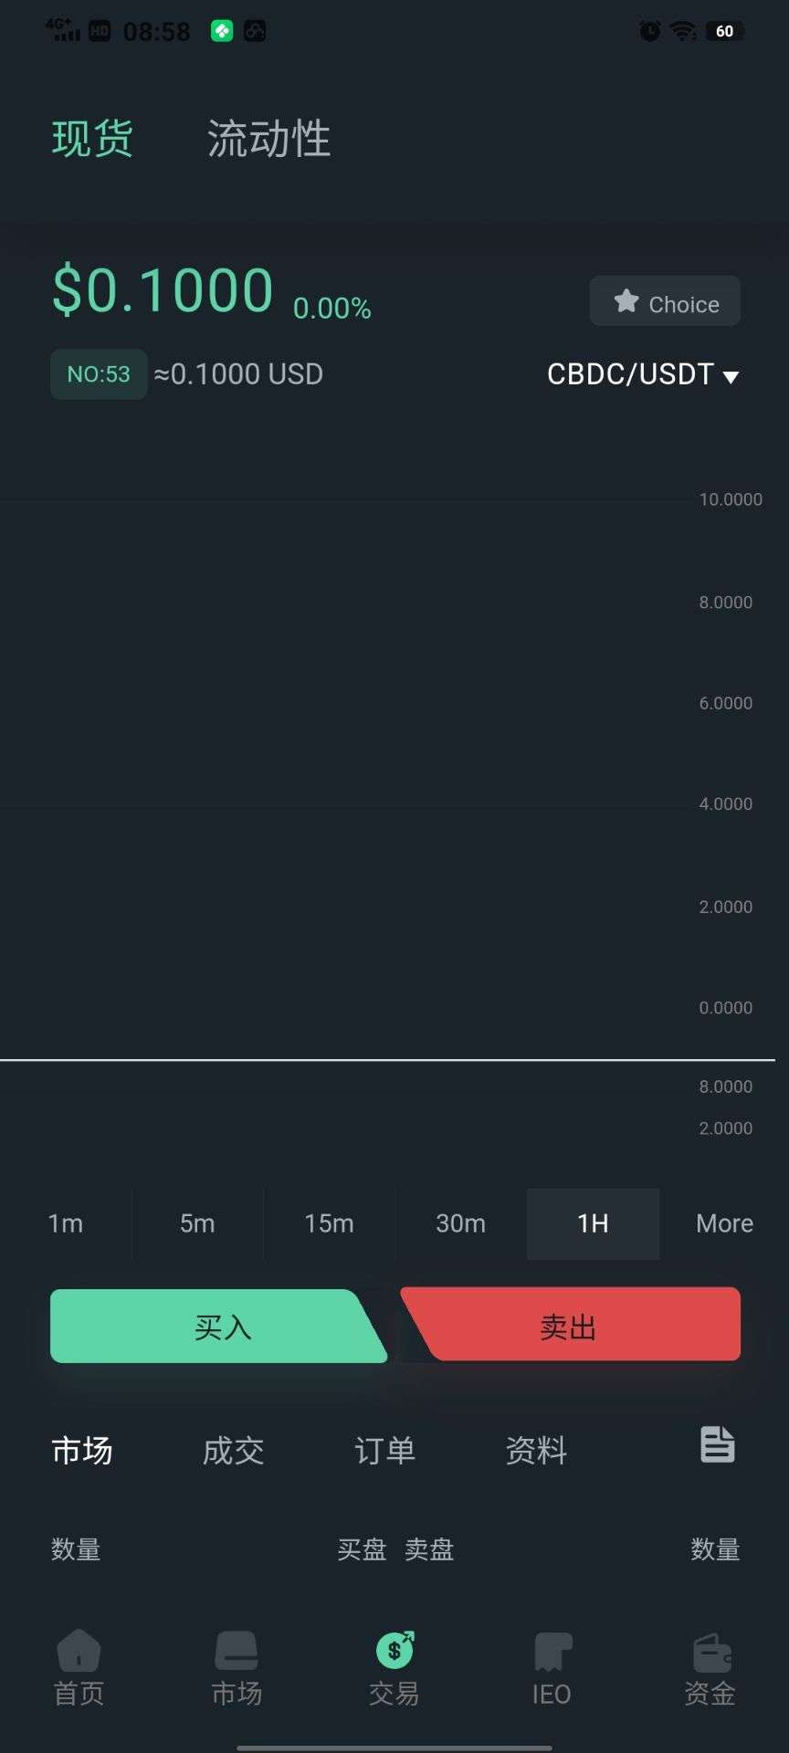Expand More chart intervals
This screenshot has width=789, height=1753.
(724, 1223)
